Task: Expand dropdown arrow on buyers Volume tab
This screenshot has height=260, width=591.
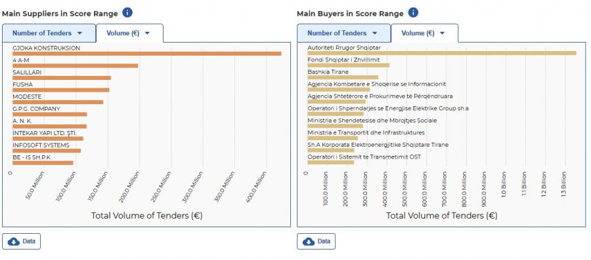Action: click(442, 33)
